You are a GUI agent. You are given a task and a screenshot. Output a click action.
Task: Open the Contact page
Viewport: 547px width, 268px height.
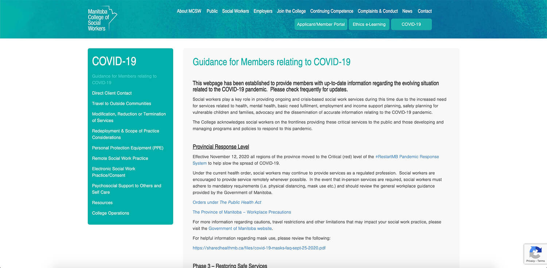pyautogui.click(x=425, y=11)
